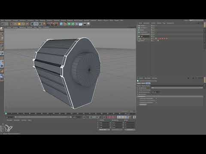Click the timeline preview range slider

click(43, 117)
